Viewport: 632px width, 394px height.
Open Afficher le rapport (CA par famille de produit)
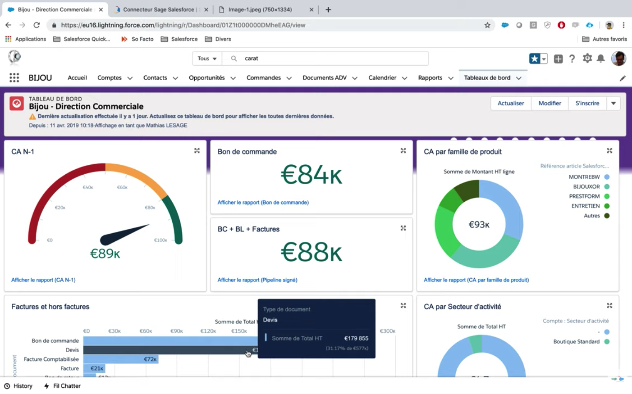pyautogui.click(x=476, y=280)
